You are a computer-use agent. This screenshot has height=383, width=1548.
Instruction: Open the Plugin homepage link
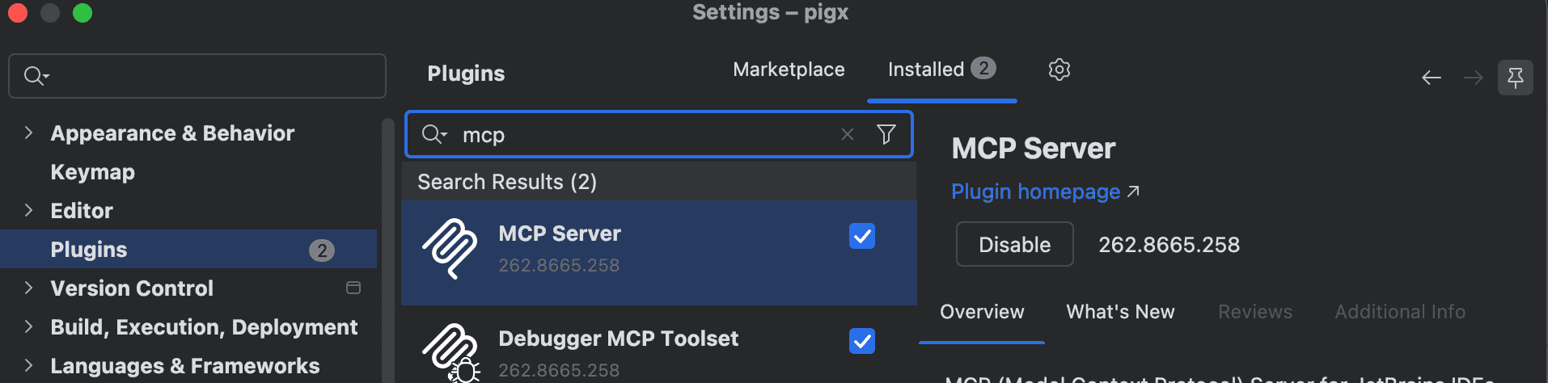[x=1035, y=191]
